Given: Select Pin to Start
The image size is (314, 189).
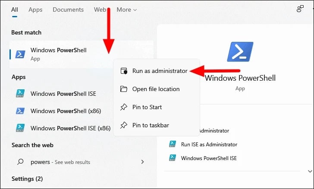Looking at the screenshot, I should pos(156,107).
